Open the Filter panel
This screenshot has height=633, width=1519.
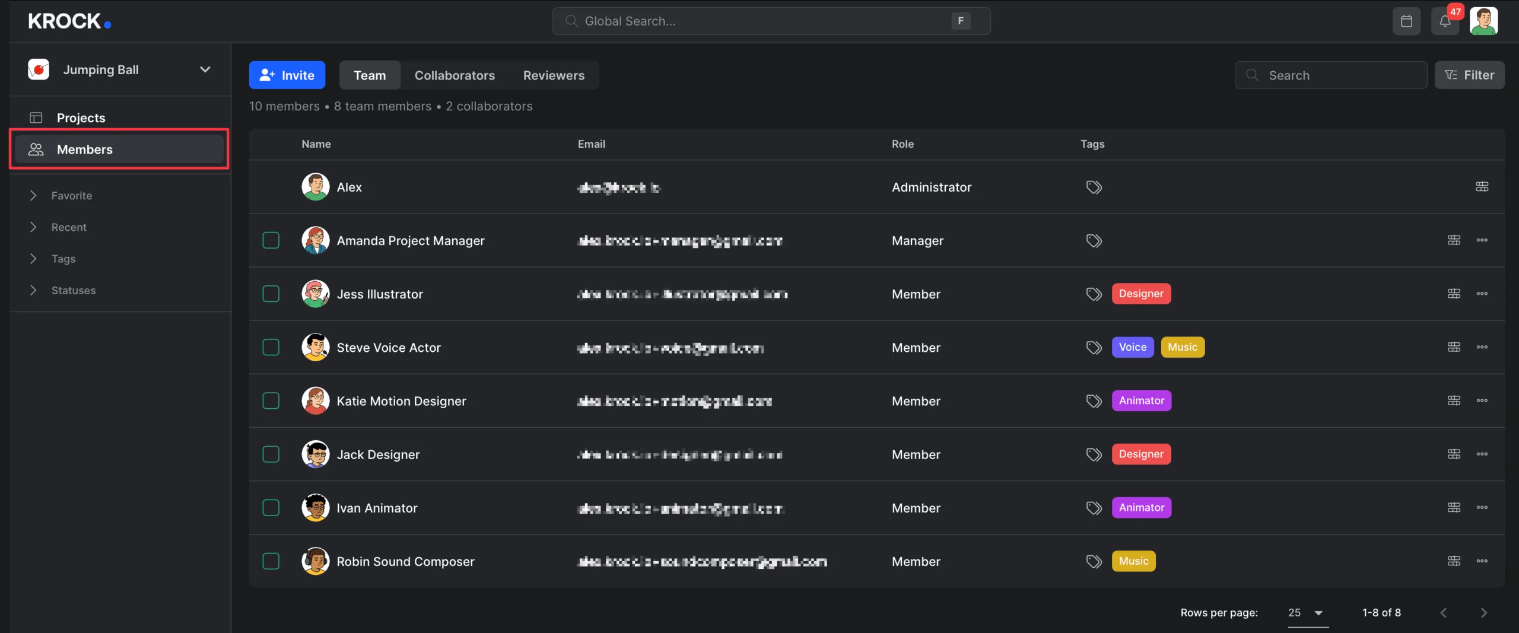(1470, 75)
